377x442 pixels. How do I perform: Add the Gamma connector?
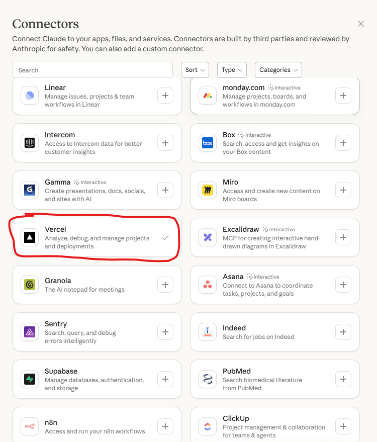pos(165,190)
